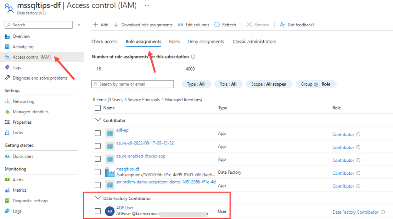This screenshot has width=393, height=219.
Task: Click Contributor role link in scriptdom-demo row
Action: click(343, 186)
